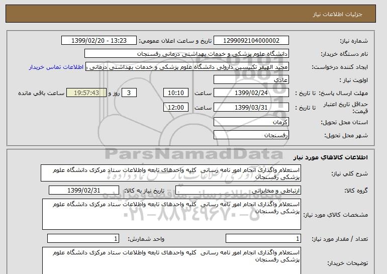Open the اطلاعات تماس خریدار link

click(56, 67)
